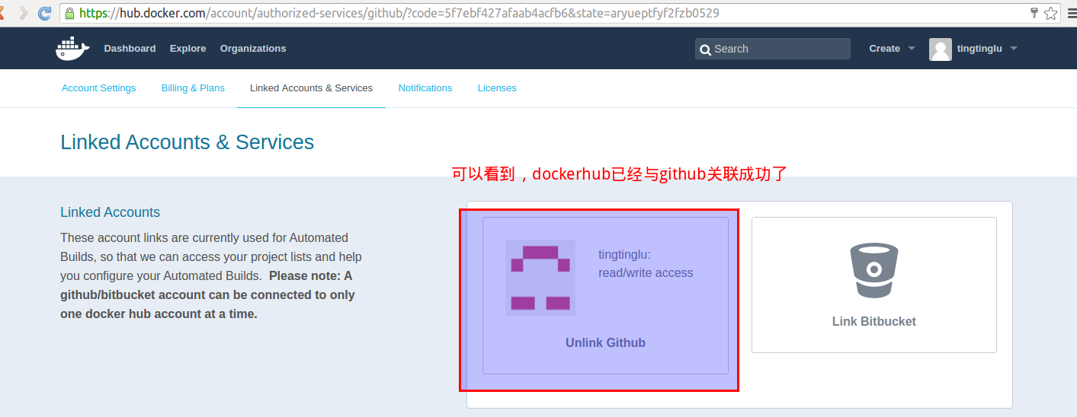This screenshot has width=1077, height=417.
Task: Click the search magnifier icon
Action: click(x=705, y=49)
